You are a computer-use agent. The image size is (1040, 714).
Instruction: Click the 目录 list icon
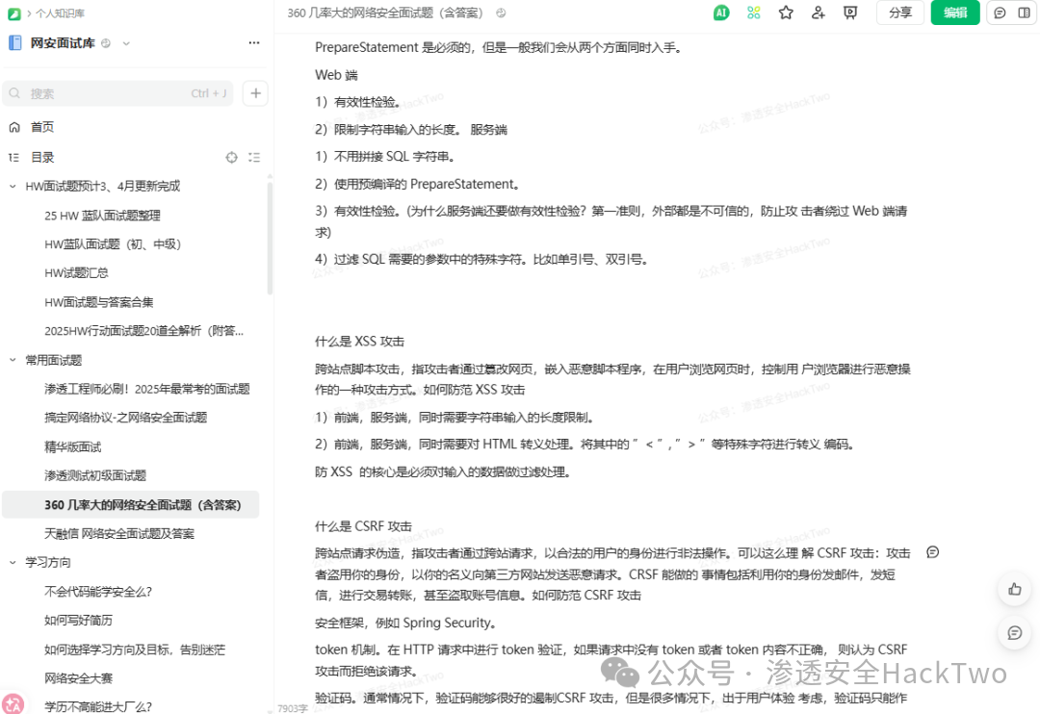pyautogui.click(x=13, y=158)
